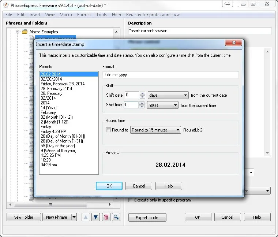The height and width of the screenshot is (237, 278).
Task: Click Help in the date stamp dialog
Action: [169, 186]
